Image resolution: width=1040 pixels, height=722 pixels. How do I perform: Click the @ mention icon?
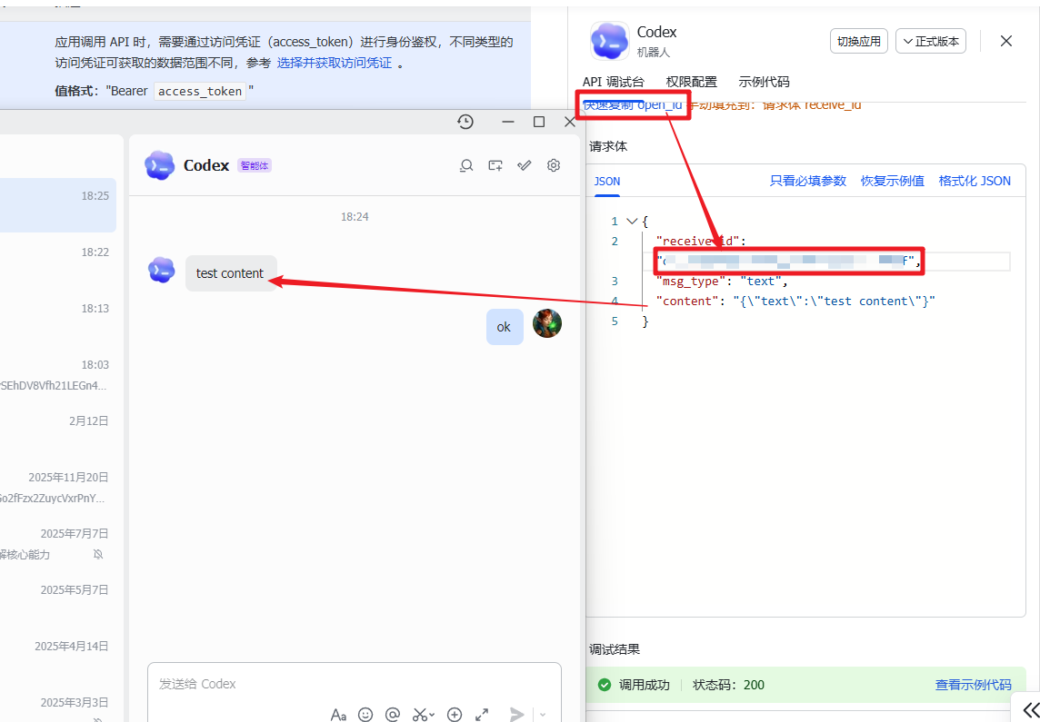click(x=393, y=715)
